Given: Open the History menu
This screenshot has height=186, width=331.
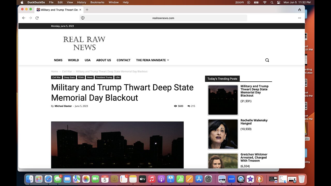Looking at the screenshot, I should pos(81,2).
